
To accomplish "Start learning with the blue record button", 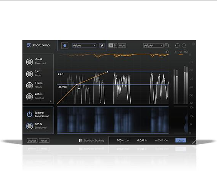I will pos(65,45).
